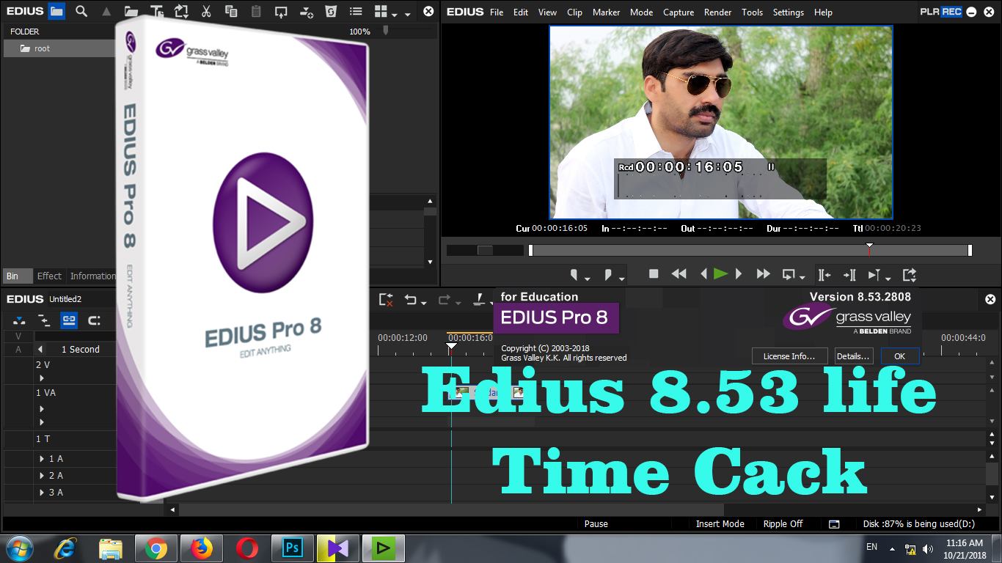Go to next edit point icon
This screenshot has width=1002, height=563.
[849, 275]
